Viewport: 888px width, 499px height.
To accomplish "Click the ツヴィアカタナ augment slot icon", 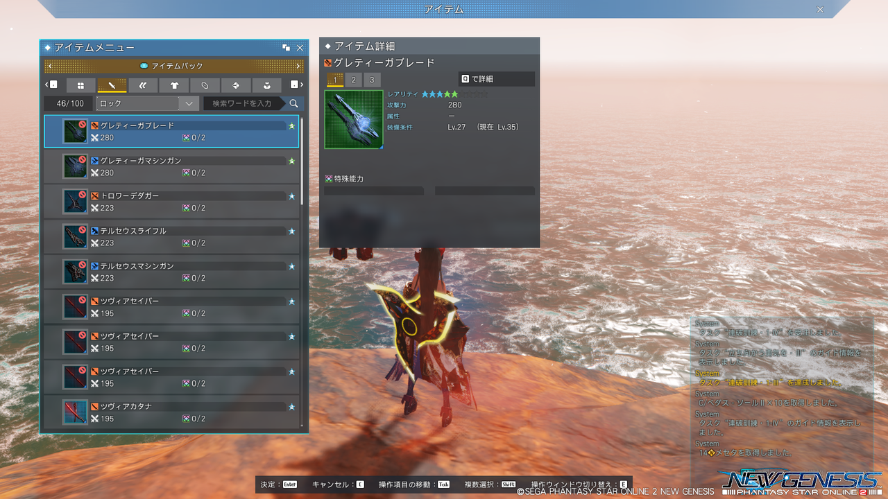I will [186, 419].
